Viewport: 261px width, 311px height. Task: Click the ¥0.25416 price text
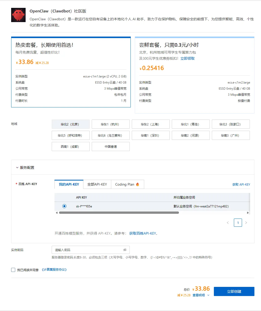(152, 68)
